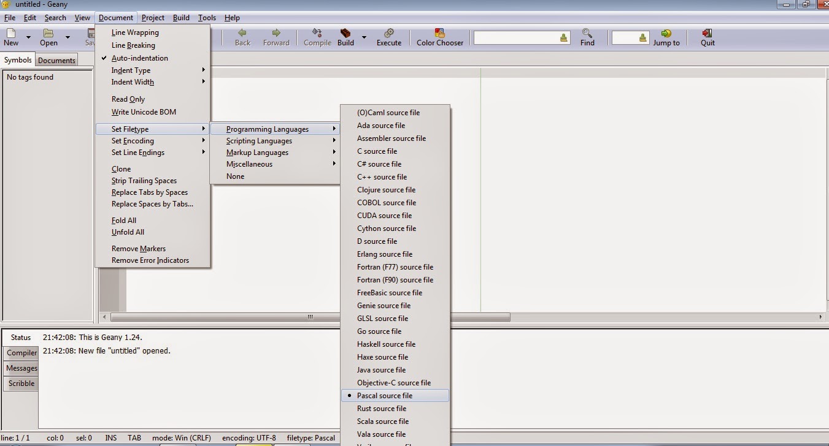Switch to the Messages tab
829x446 pixels.
tap(21, 368)
